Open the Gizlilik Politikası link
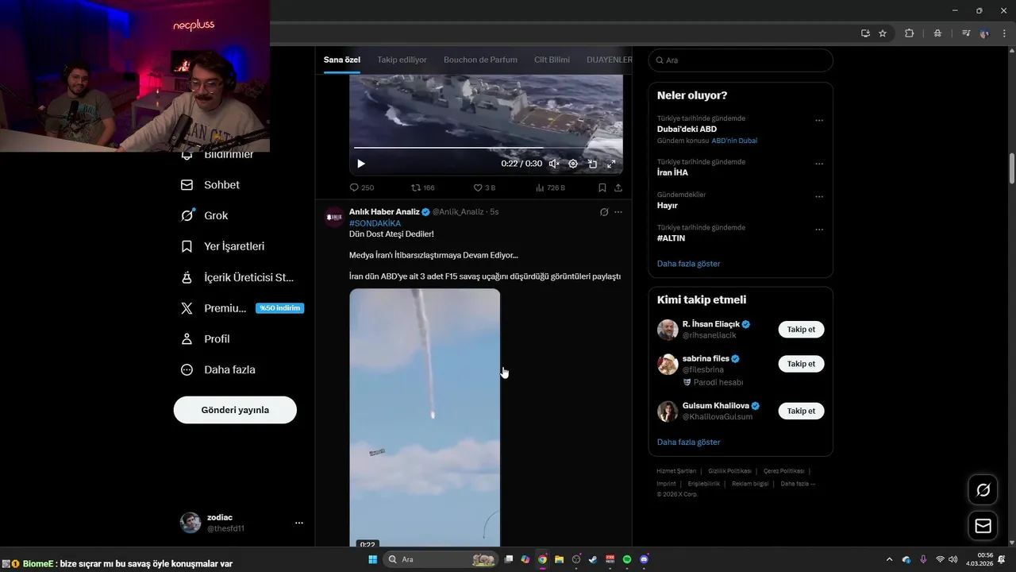This screenshot has width=1016, height=572. (x=729, y=471)
